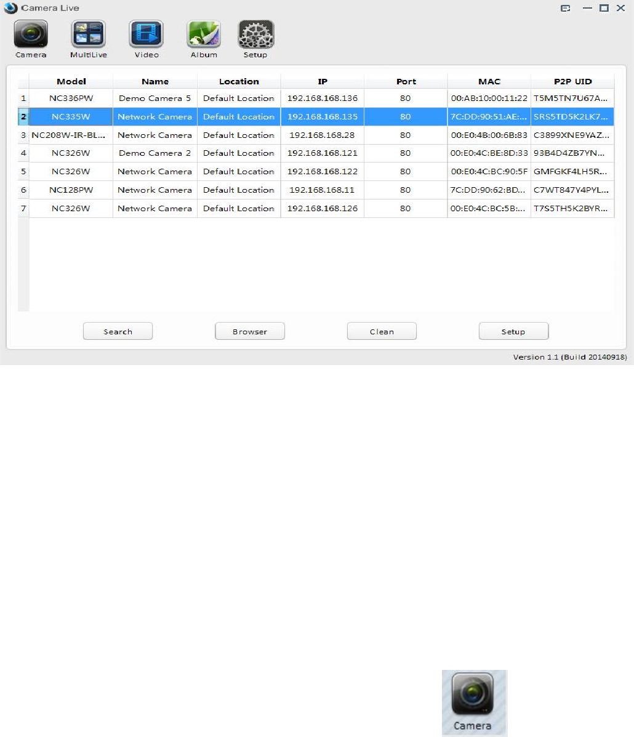The width and height of the screenshot is (634, 737).
Task: Sort by the MAC column header
Action: coord(489,81)
